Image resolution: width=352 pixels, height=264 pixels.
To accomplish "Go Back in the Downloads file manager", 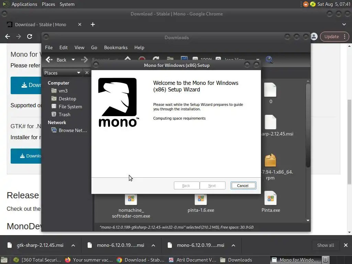I will tap(56, 60).
